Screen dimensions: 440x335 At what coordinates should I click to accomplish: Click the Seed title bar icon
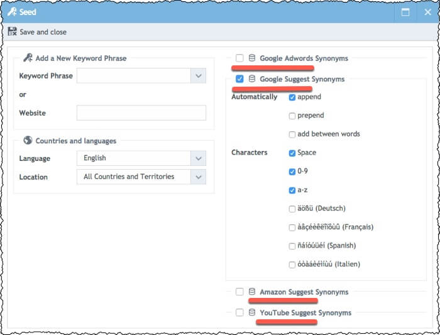coord(12,12)
